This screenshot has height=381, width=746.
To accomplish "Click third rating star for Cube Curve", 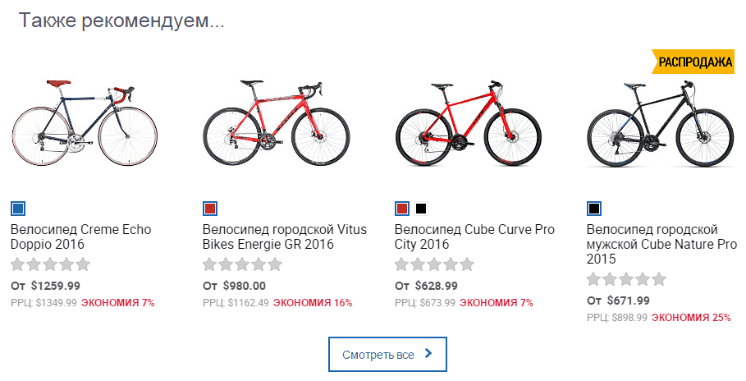I will pyautogui.click(x=434, y=264).
